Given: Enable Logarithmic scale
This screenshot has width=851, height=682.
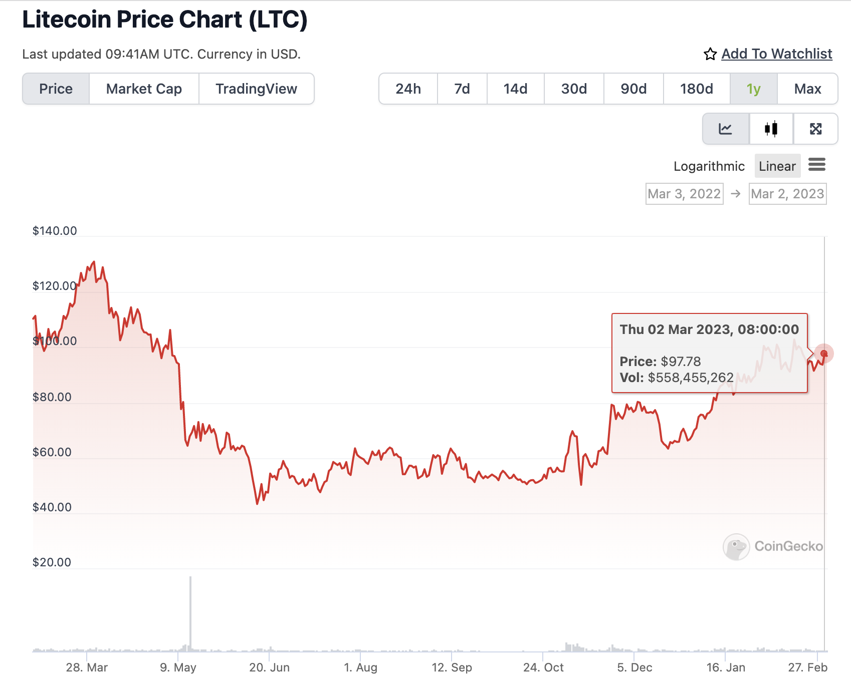Looking at the screenshot, I should (x=709, y=166).
